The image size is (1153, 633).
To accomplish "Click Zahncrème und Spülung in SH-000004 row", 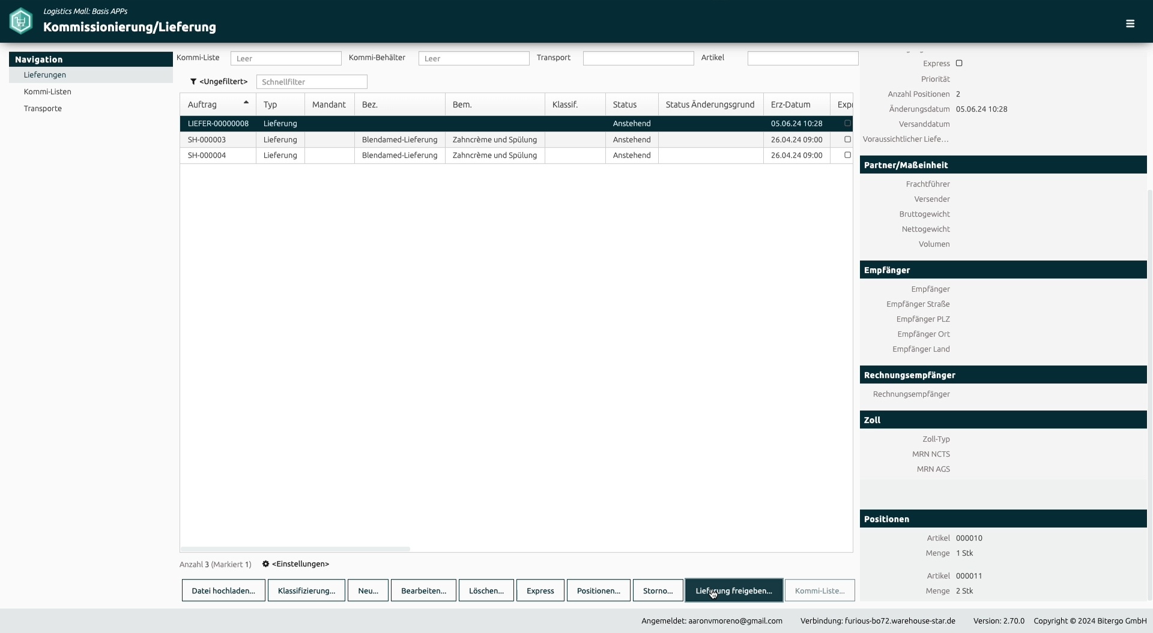I will [495, 155].
